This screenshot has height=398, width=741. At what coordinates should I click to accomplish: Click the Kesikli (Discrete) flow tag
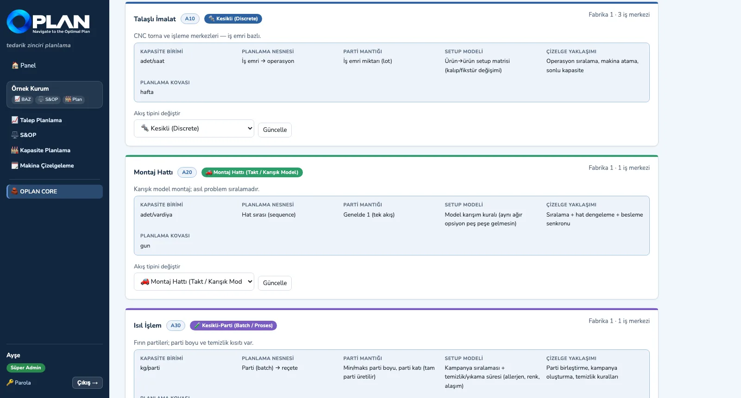tap(233, 19)
